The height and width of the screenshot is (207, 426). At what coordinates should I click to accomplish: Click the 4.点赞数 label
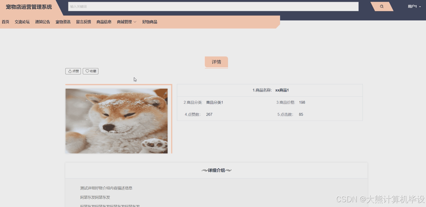(193, 115)
